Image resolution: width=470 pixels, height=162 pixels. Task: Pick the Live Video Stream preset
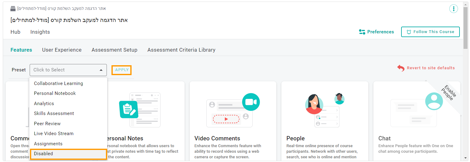pyautogui.click(x=54, y=134)
